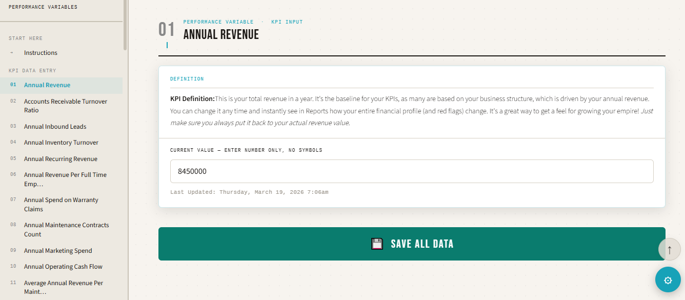
Task: Click the Annual Revenue value input field
Action: [x=411, y=171]
